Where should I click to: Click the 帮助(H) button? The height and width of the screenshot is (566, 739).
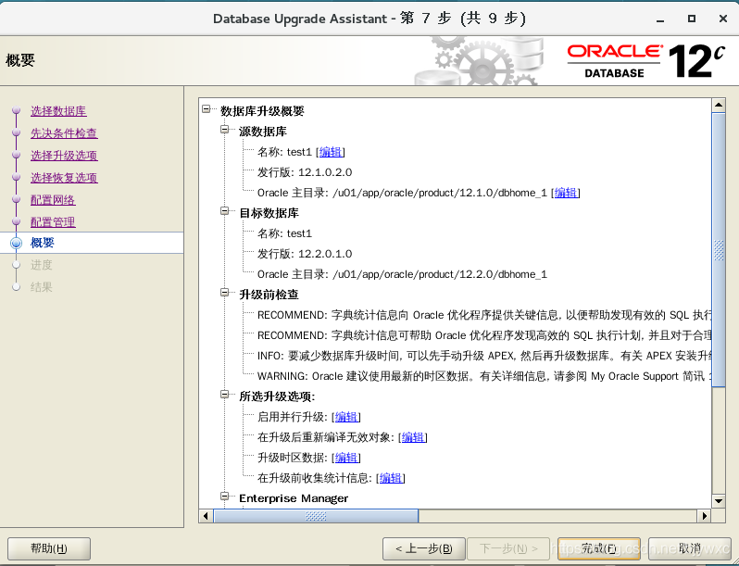[49, 548]
